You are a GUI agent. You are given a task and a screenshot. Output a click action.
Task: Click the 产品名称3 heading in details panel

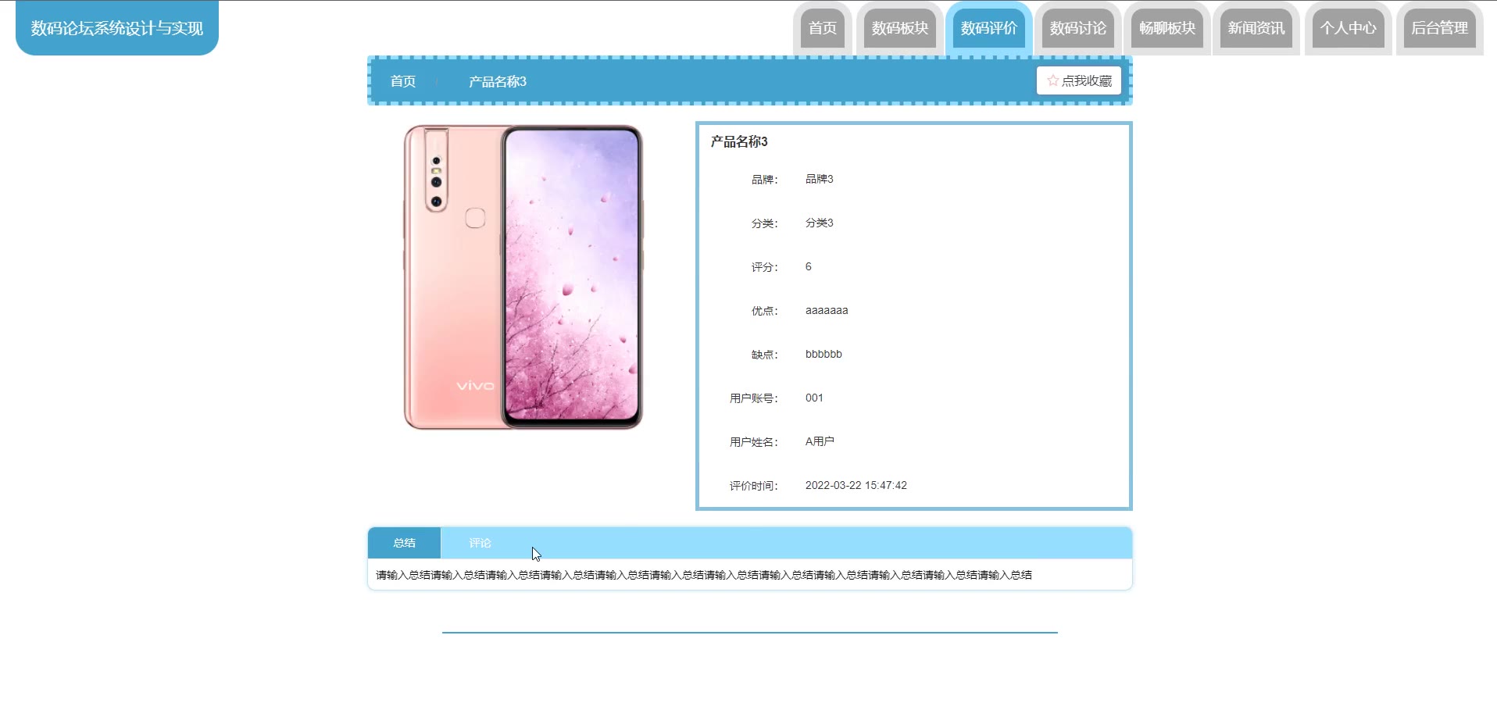click(739, 141)
